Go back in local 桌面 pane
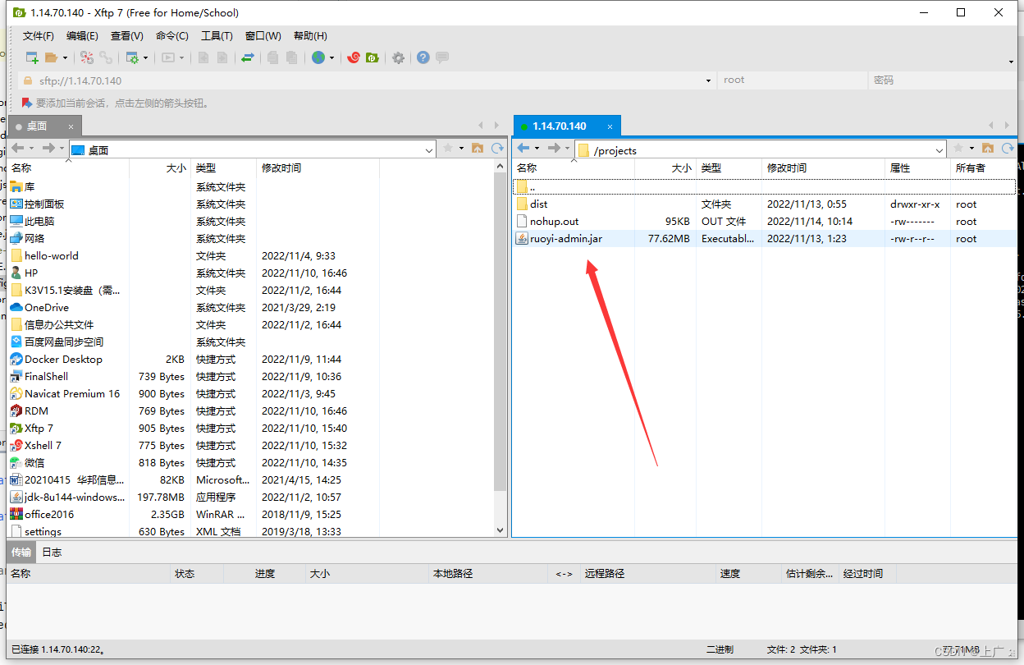The image size is (1024, 665). [17, 148]
